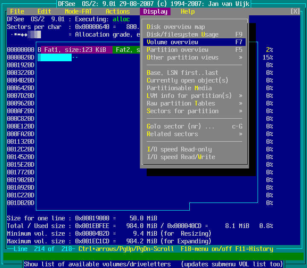
Task: Expand Raw partition Tables submenu
Action: coord(181,103)
